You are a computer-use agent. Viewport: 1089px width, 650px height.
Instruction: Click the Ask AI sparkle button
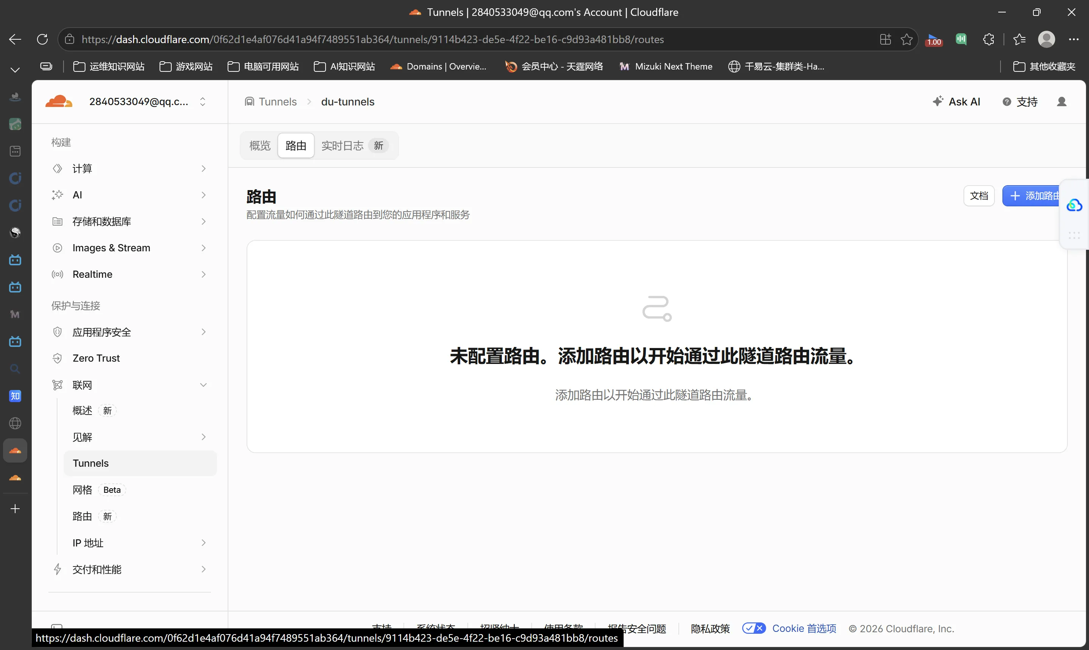coord(956,102)
